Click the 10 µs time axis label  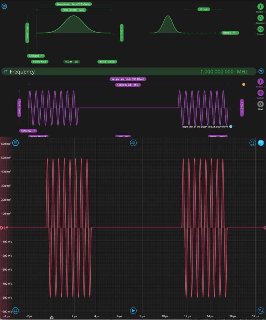point(165,316)
